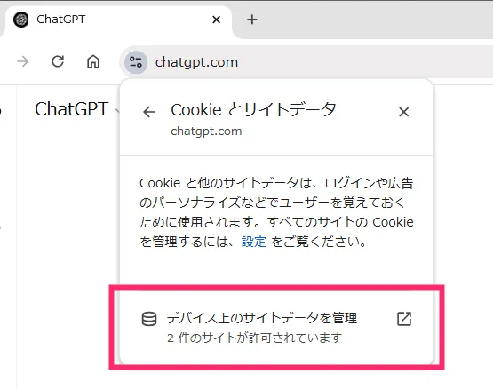This screenshot has width=493, height=390.
Task: Reload the current page
Action: [58, 61]
